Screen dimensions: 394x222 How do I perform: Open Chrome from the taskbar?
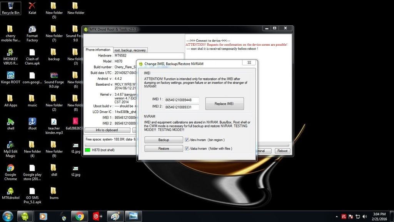coord(80,216)
